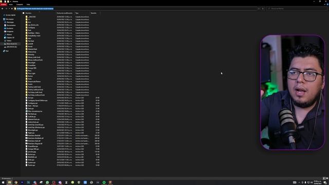Select the Material Dark folder

pos(32,49)
